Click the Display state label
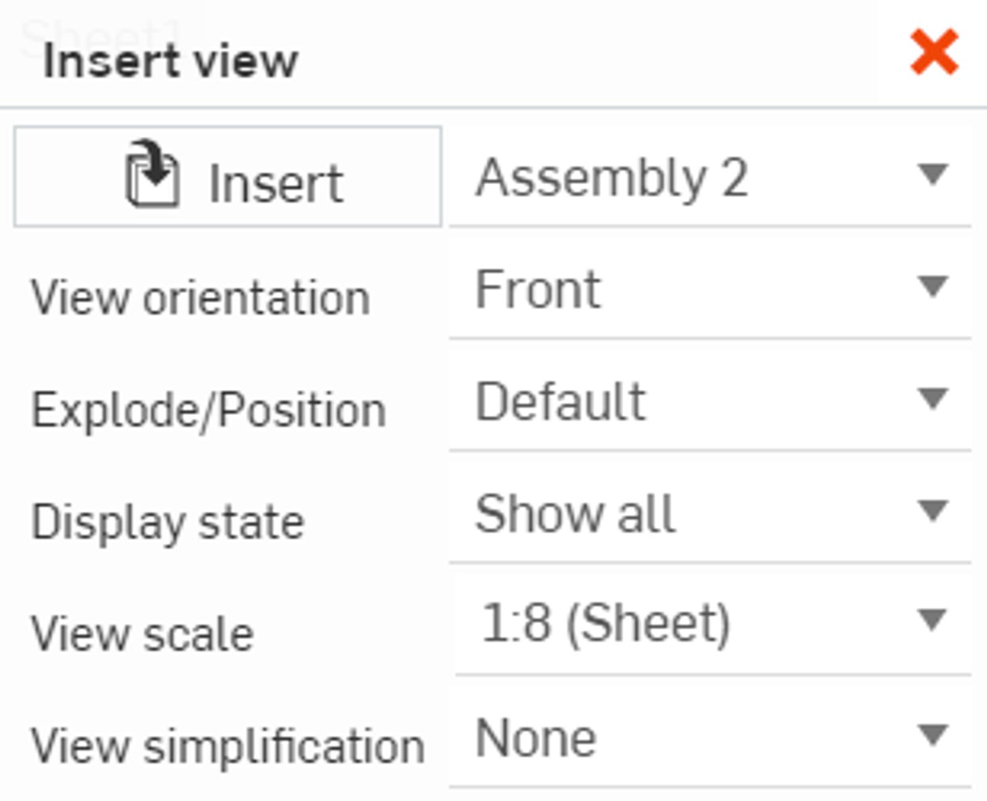The image size is (987, 801). 168,522
